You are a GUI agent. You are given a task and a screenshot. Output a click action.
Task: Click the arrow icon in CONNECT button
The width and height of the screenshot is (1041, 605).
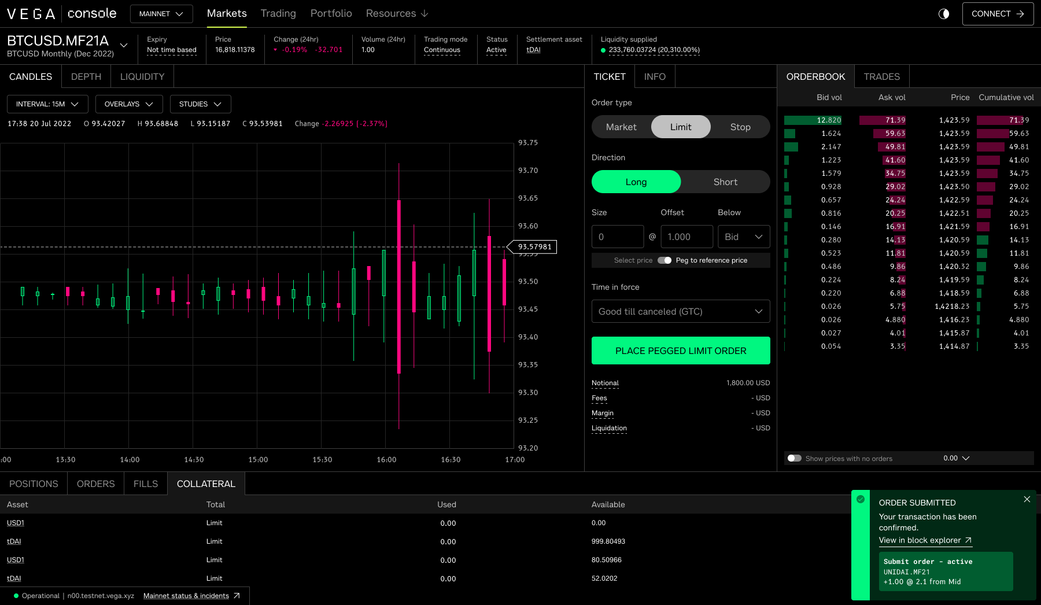[1020, 14]
